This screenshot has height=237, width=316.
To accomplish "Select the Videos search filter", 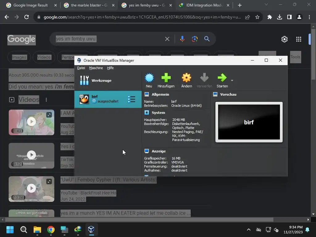I will (x=44, y=57).
